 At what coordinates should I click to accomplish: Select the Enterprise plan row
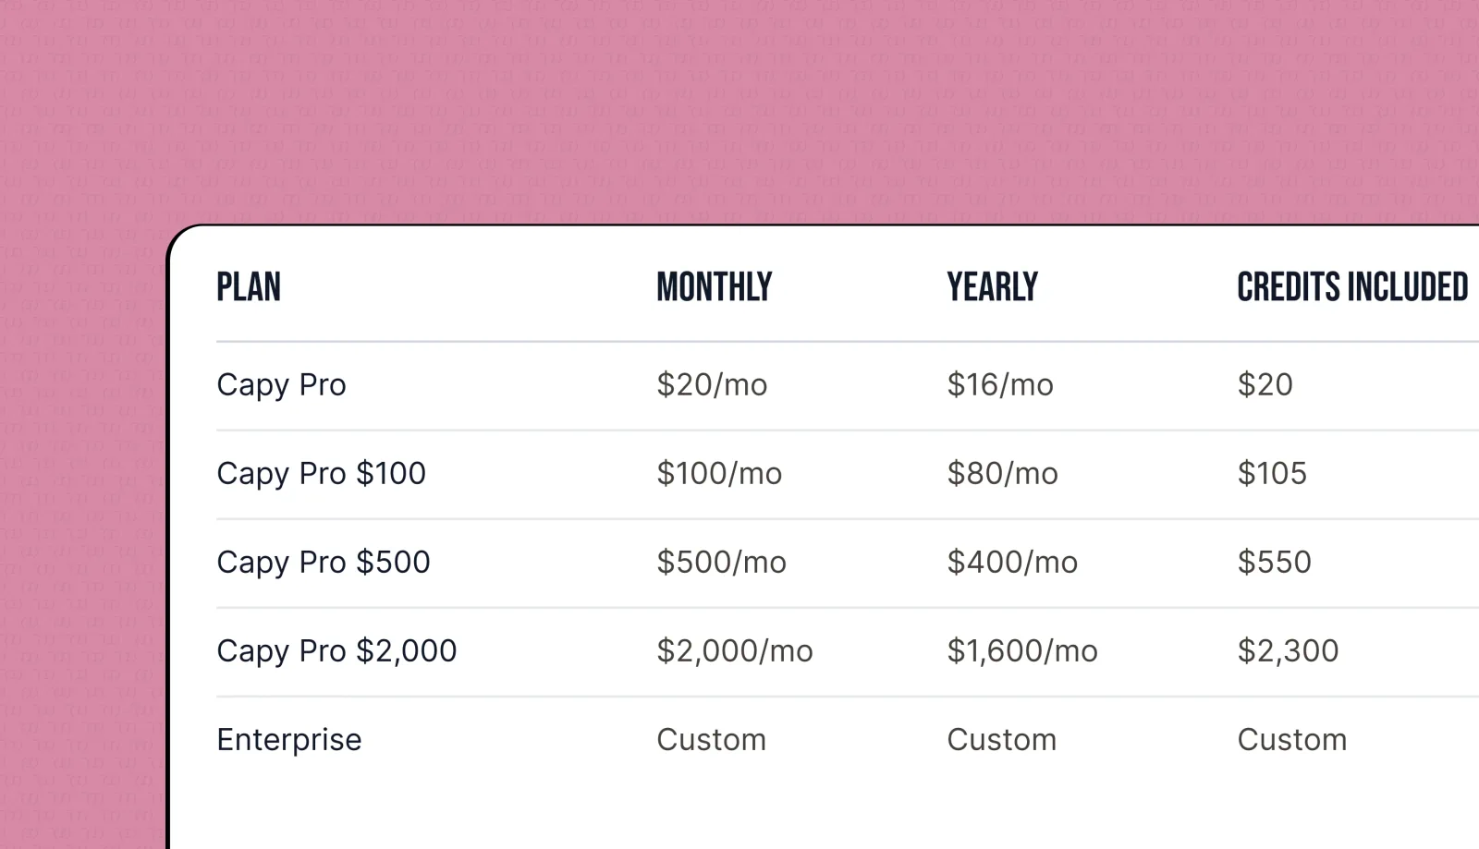coord(848,740)
